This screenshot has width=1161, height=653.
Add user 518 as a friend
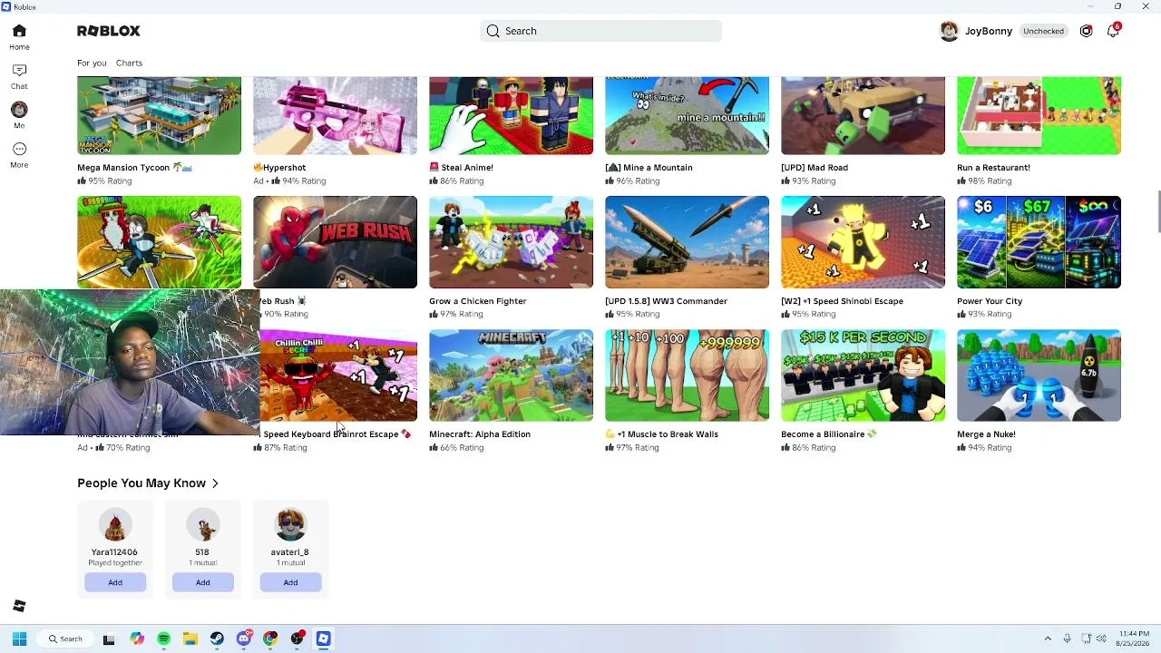point(203,582)
